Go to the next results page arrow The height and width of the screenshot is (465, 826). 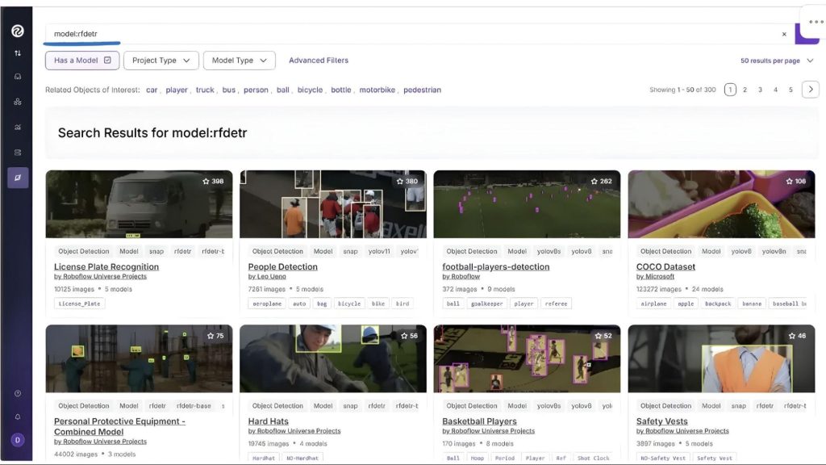[x=810, y=90]
